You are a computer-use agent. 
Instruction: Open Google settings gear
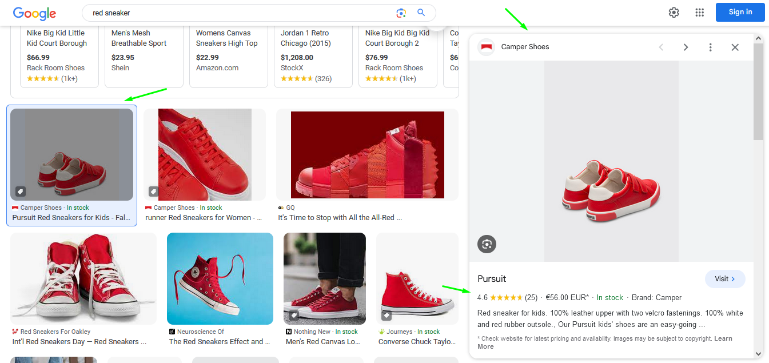click(x=674, y=13)
